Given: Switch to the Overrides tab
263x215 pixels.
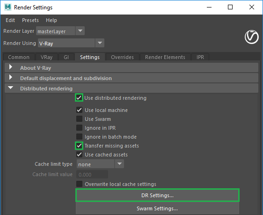Looking at the screenshot, I should pos(123,57).
